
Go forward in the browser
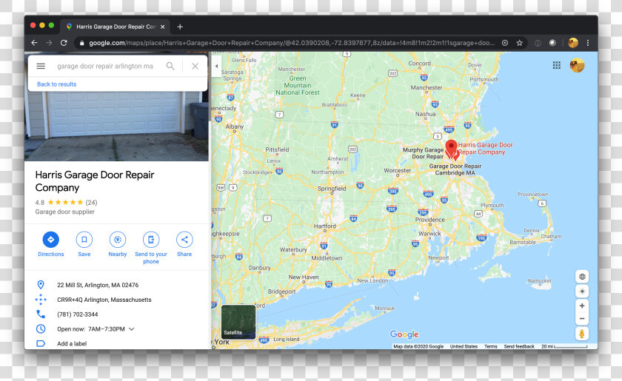pyautogui.click(x=49, y=43)
